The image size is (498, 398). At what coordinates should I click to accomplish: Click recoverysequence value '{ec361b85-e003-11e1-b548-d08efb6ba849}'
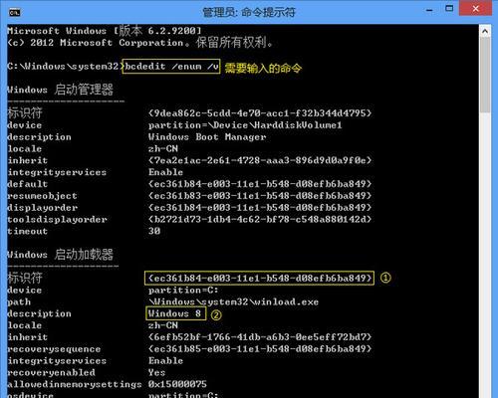click(x=260, y=349)
